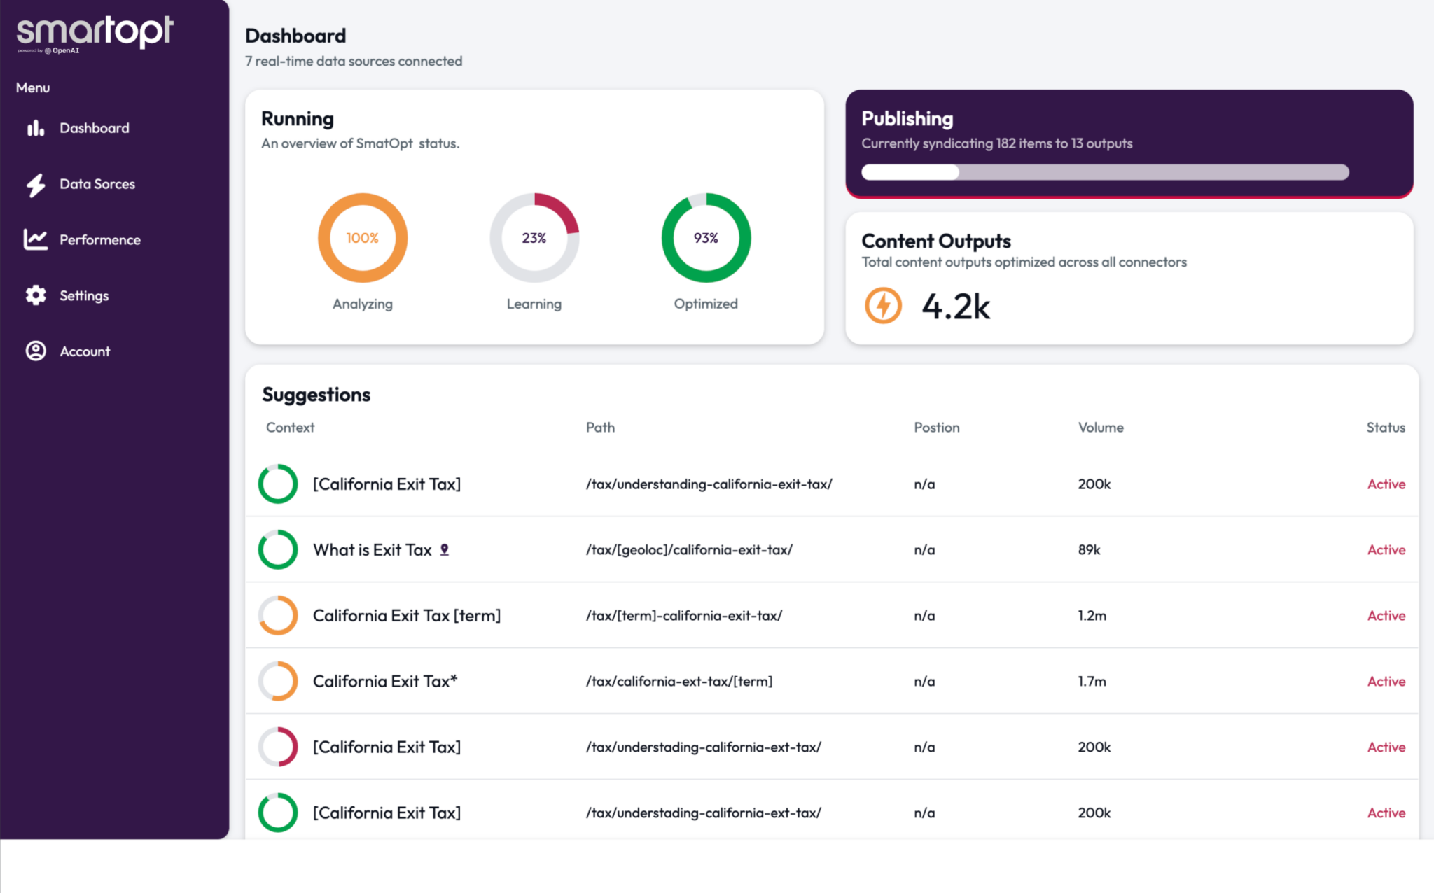1434x893 pixels.
Task: Click the orange lightning icon beside 4.2k
Action: click(883, 306)
